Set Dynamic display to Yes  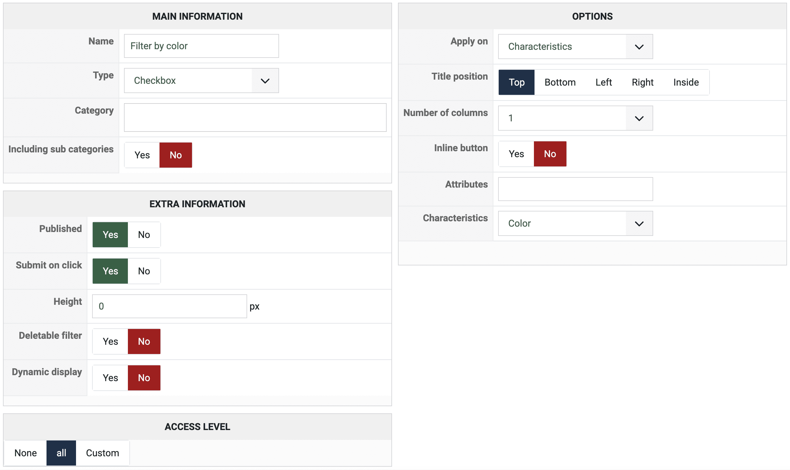110,378
